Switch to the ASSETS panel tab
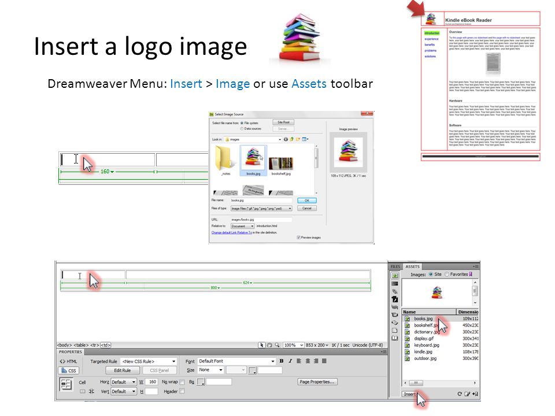The height and width of the screenshot is (416, 555). click(x=412, y=266)
